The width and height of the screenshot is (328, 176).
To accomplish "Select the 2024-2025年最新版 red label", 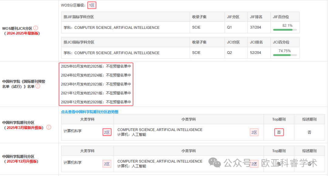I will tap(22, 33).
